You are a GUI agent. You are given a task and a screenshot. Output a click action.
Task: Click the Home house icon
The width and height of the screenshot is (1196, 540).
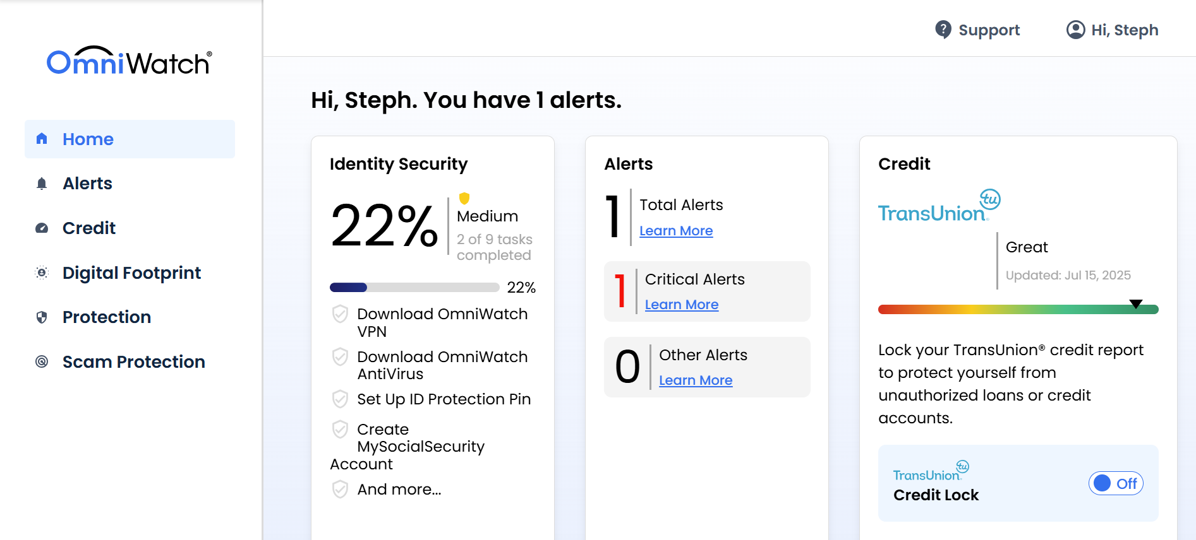click(x=42, y=139)
